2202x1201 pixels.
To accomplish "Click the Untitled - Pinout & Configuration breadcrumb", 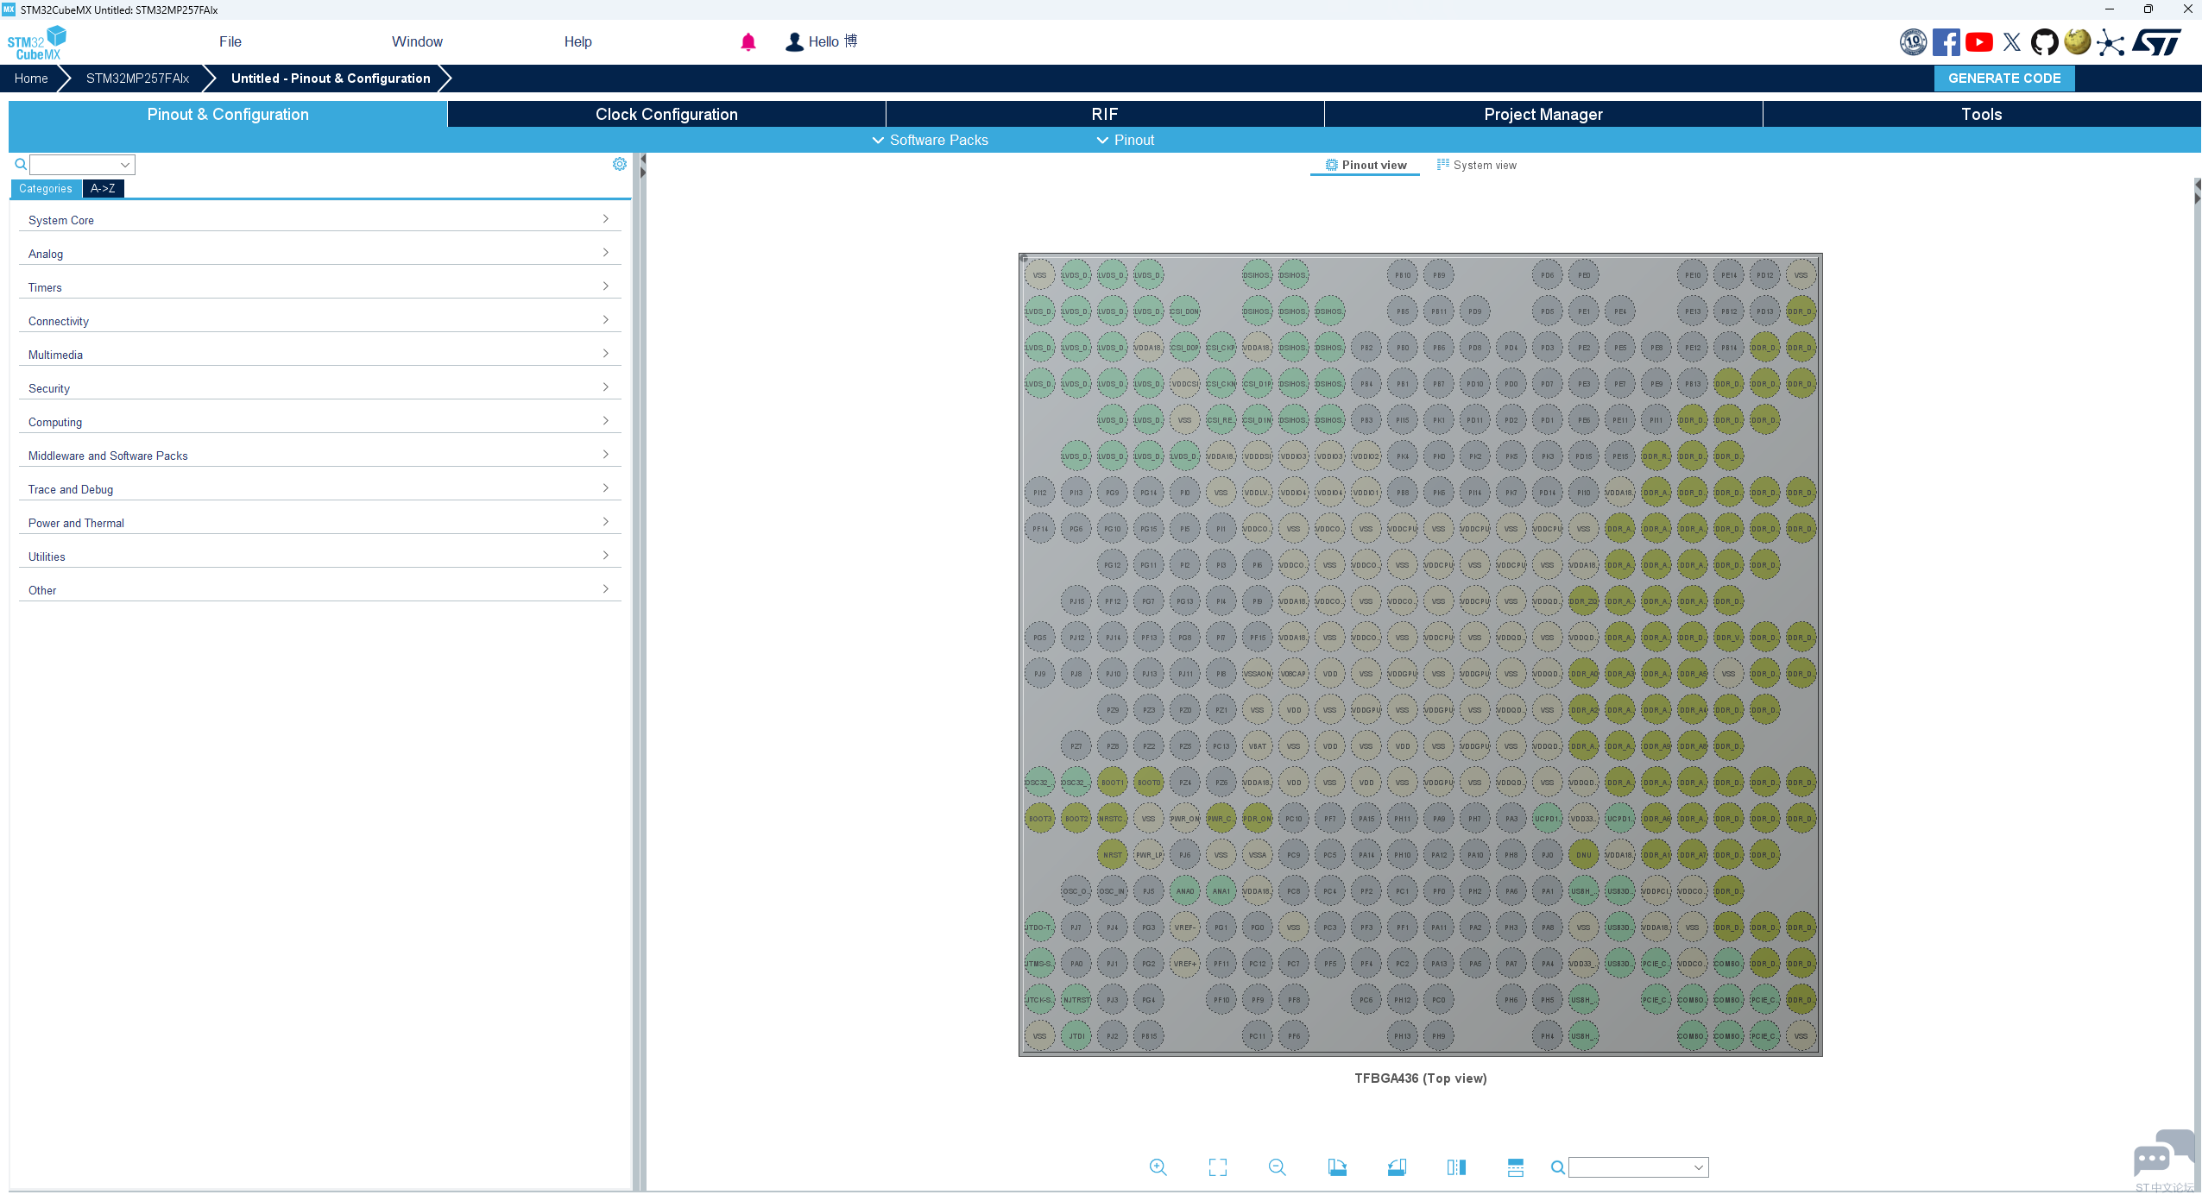I will click(x=331, y=78).
